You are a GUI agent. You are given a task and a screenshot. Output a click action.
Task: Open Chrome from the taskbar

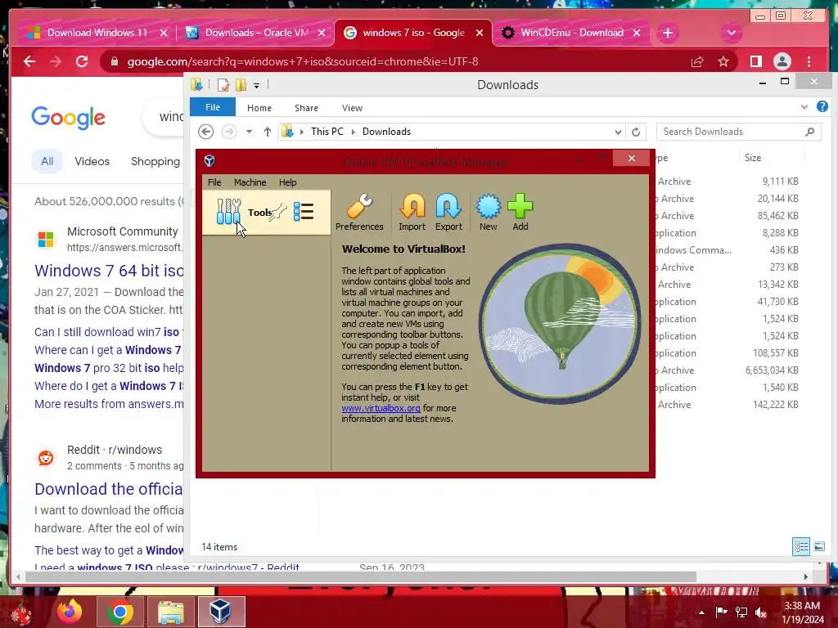(x=119, y=612)
